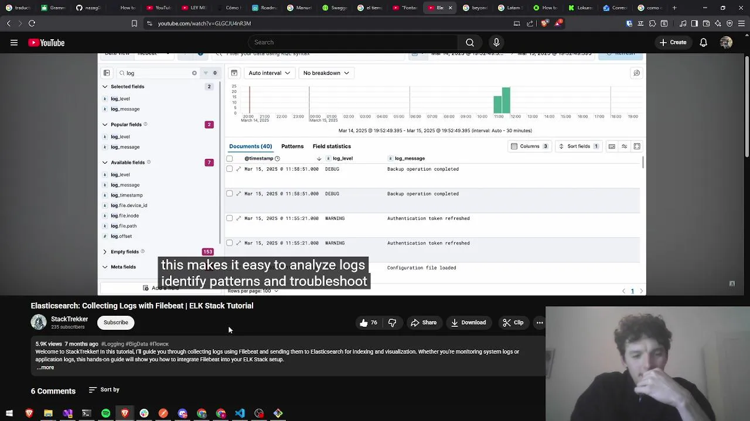Expand the Empty fields section
The width and height of the screenshot is (750, 421).
click(x=105, y=252)
